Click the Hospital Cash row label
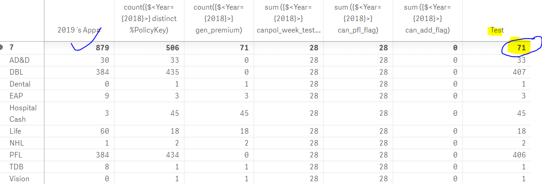Image resolution: width=542 pixels, height=184 pixels. (x=23, y=113)
